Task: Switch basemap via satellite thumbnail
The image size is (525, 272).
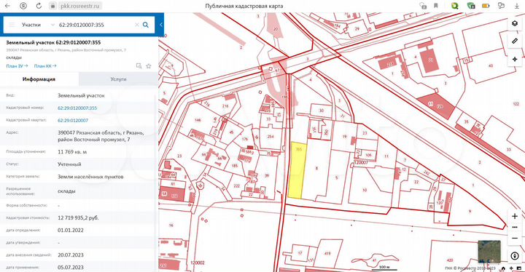Action: (x=489, y=252)
